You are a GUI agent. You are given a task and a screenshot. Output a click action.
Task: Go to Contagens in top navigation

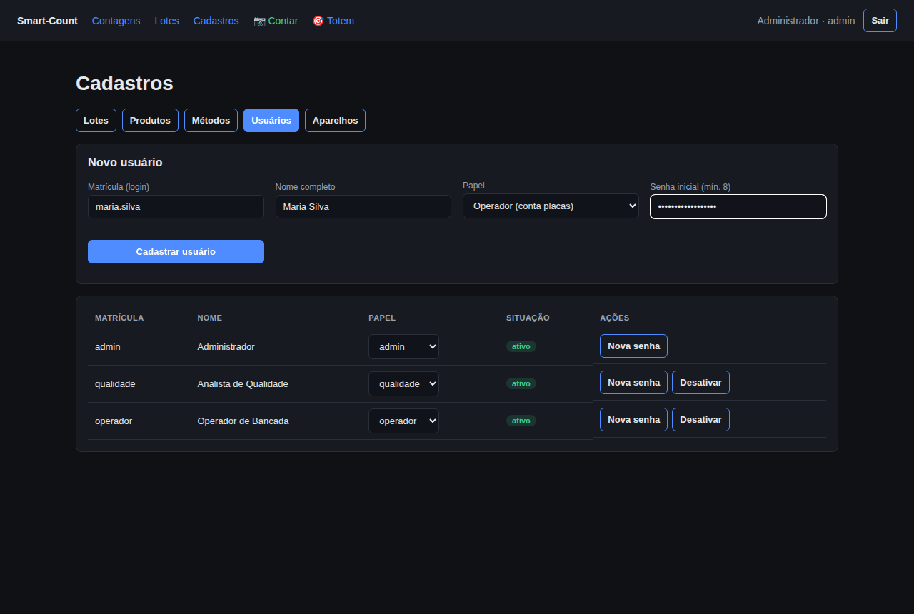click(116, 21)
